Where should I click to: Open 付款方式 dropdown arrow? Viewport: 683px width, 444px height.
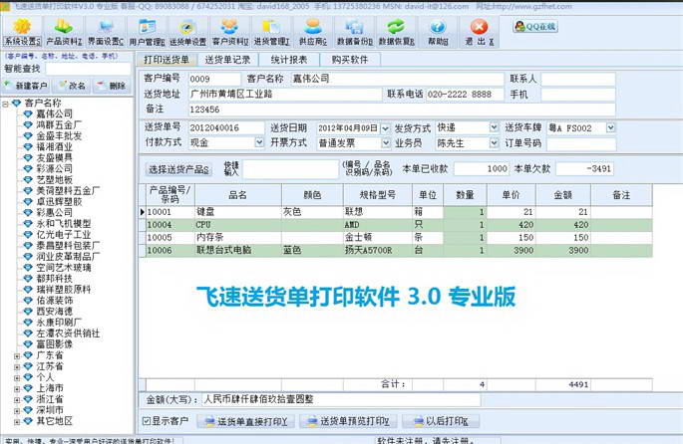point(259,142)
